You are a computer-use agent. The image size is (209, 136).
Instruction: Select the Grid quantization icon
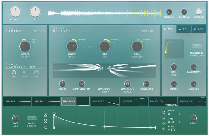coord(36,72)
